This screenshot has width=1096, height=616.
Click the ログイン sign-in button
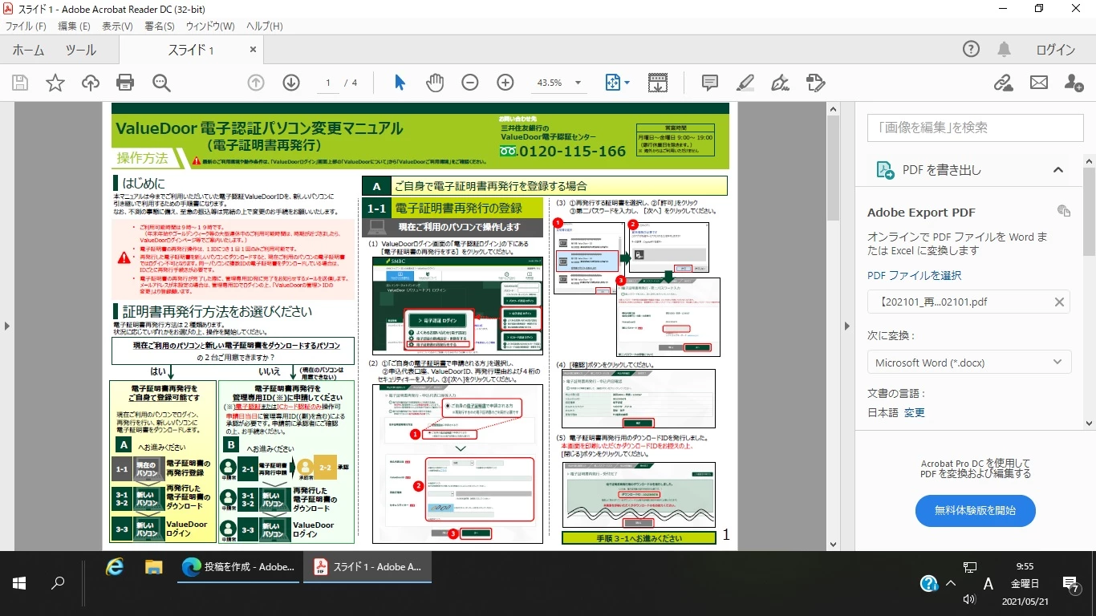pos(1055,50)
